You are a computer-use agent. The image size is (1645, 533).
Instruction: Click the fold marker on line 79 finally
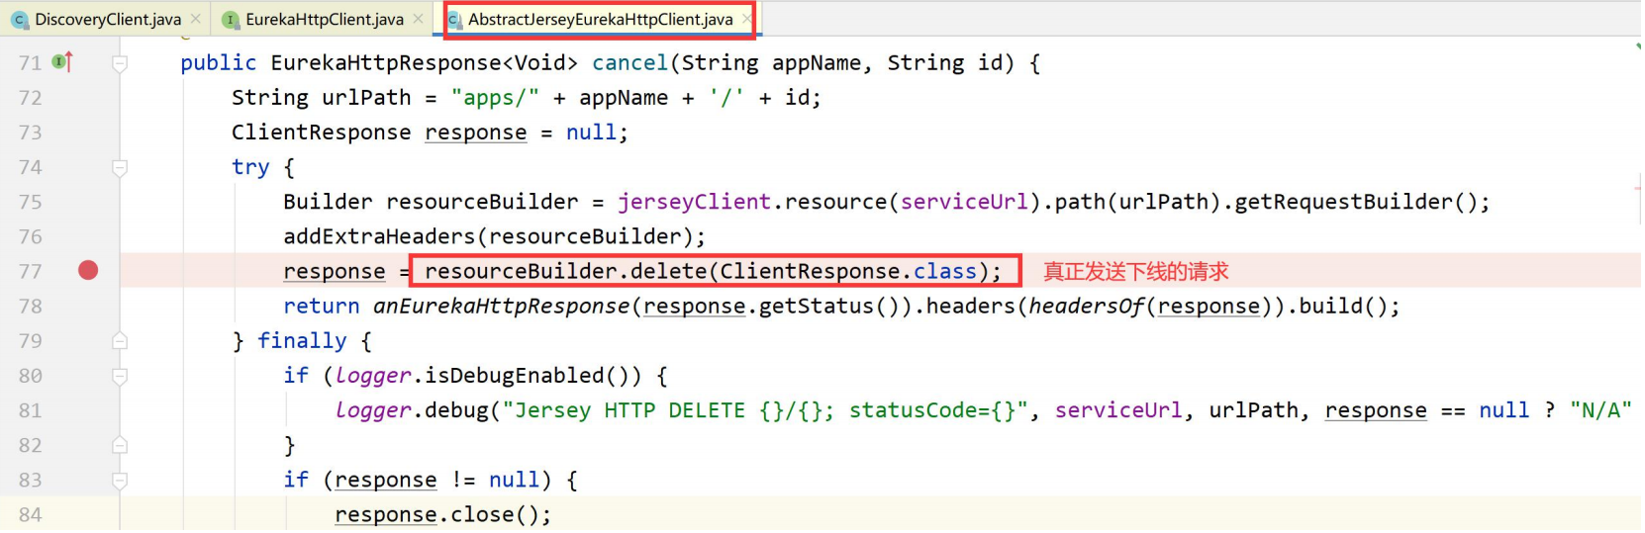pyautogui.click(x=120, y=341)
